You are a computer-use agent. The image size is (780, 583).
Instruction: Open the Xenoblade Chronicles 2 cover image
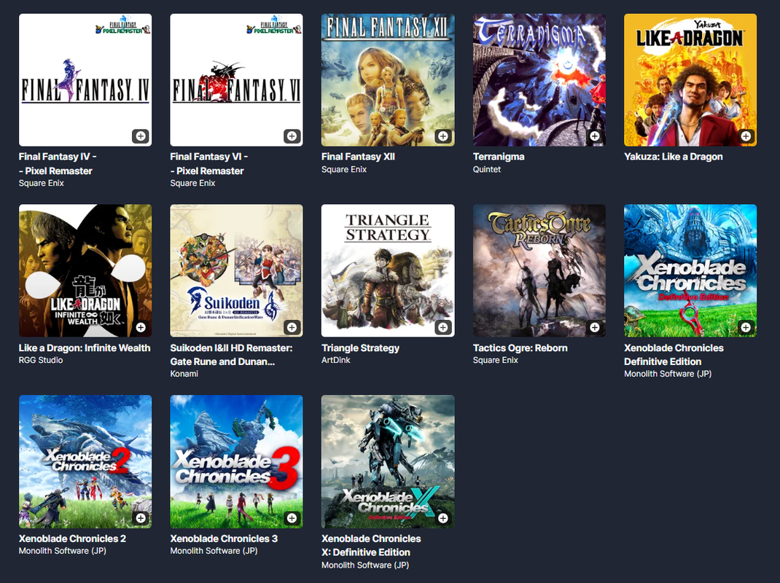[85, 461]
